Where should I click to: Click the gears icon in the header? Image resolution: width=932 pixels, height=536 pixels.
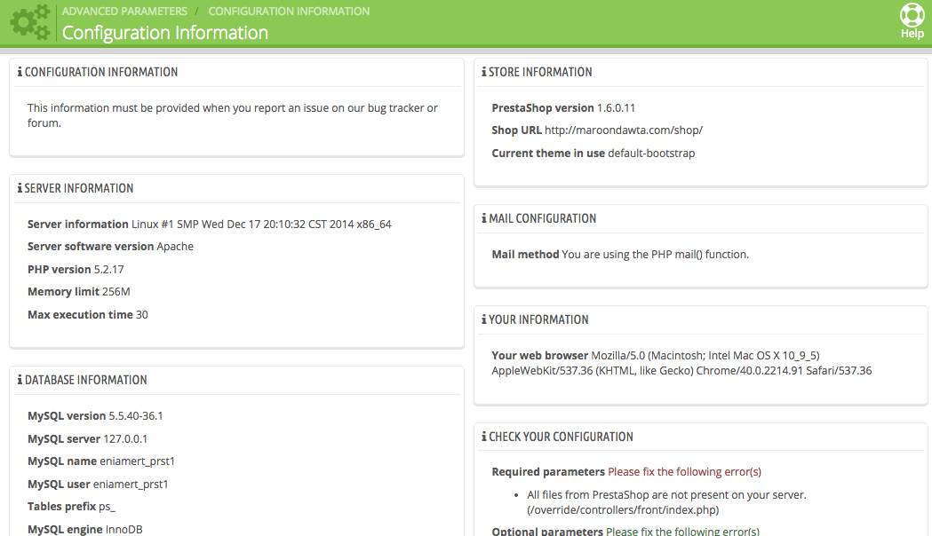click(x=30, y=22)
